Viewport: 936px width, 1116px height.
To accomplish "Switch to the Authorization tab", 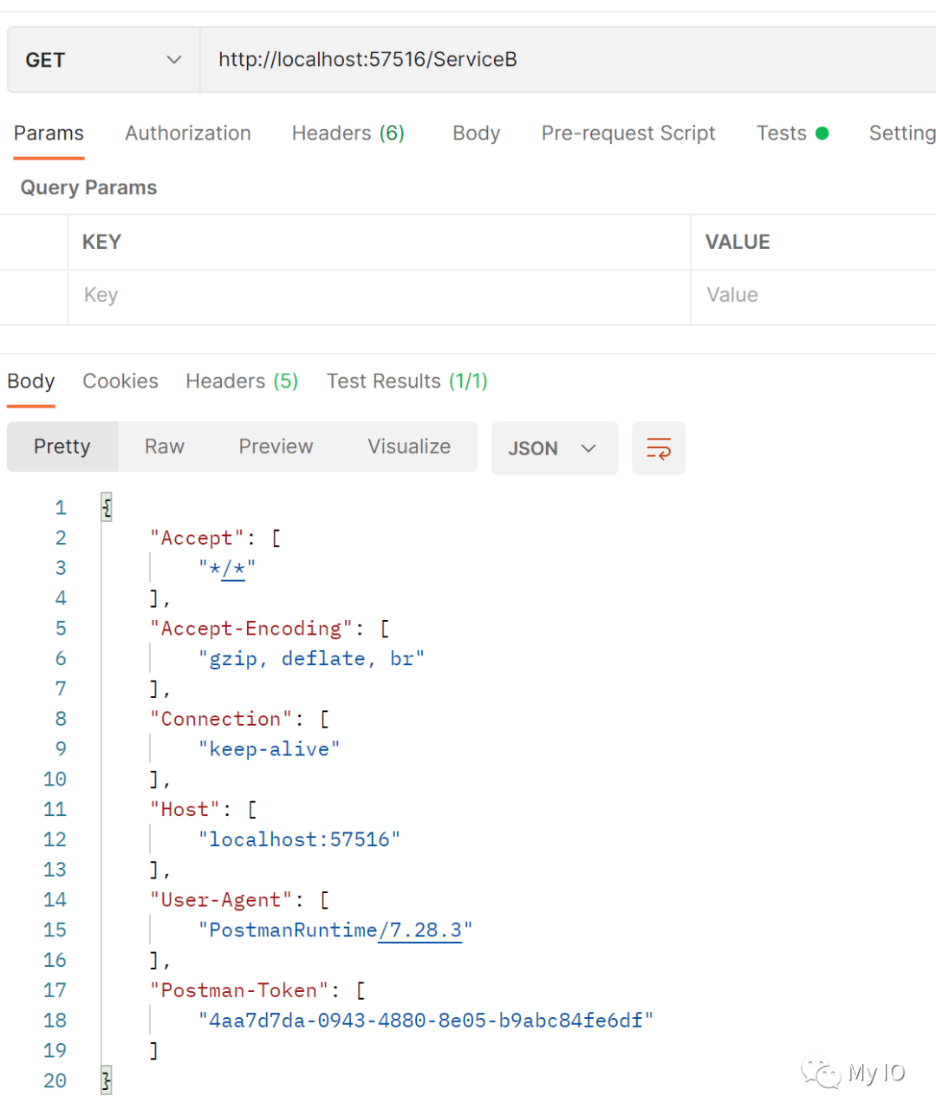I will (188, 134).
